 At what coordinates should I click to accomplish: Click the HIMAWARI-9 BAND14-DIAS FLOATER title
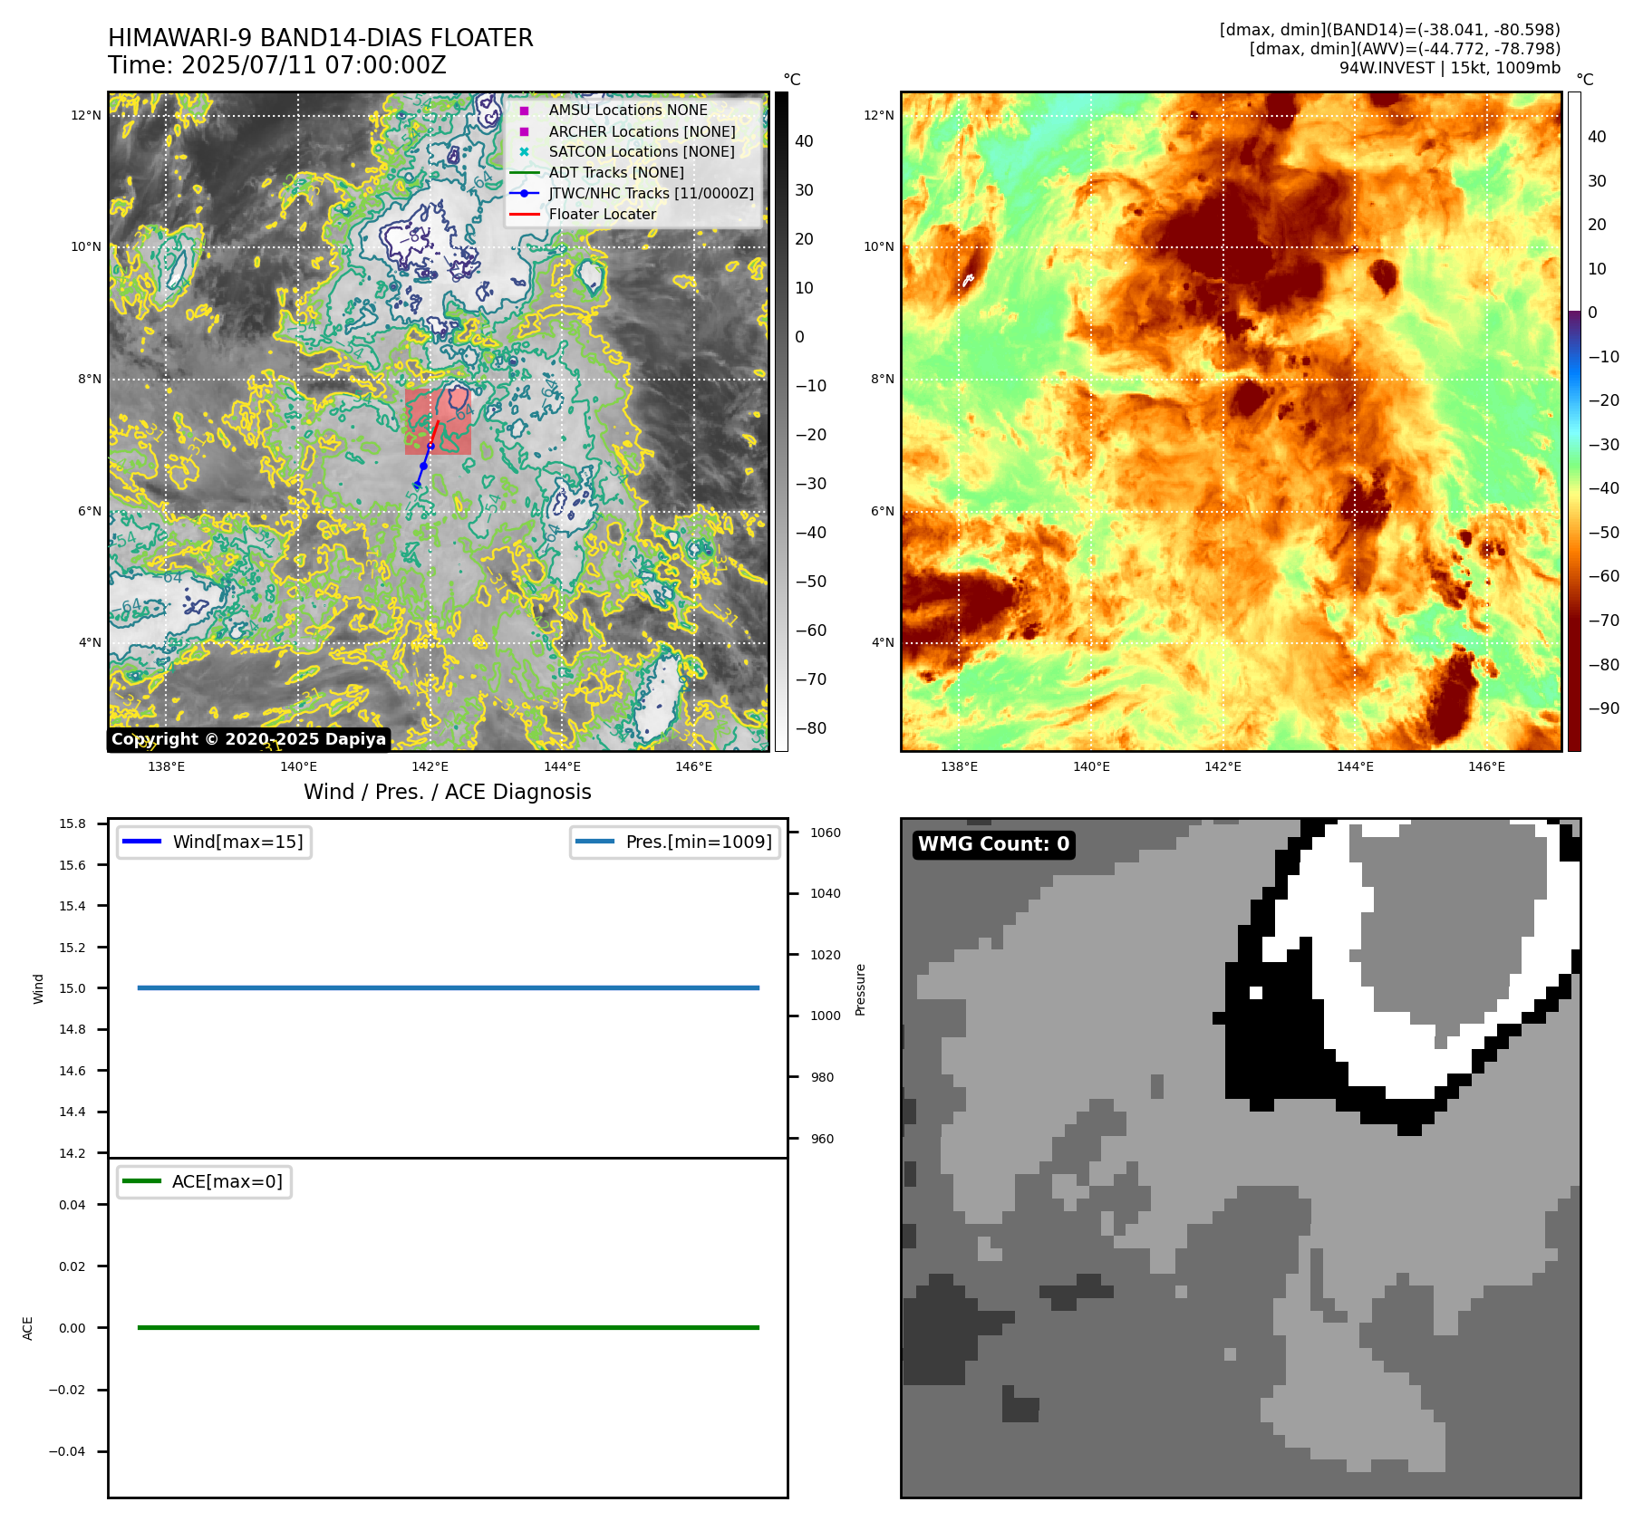321,38
